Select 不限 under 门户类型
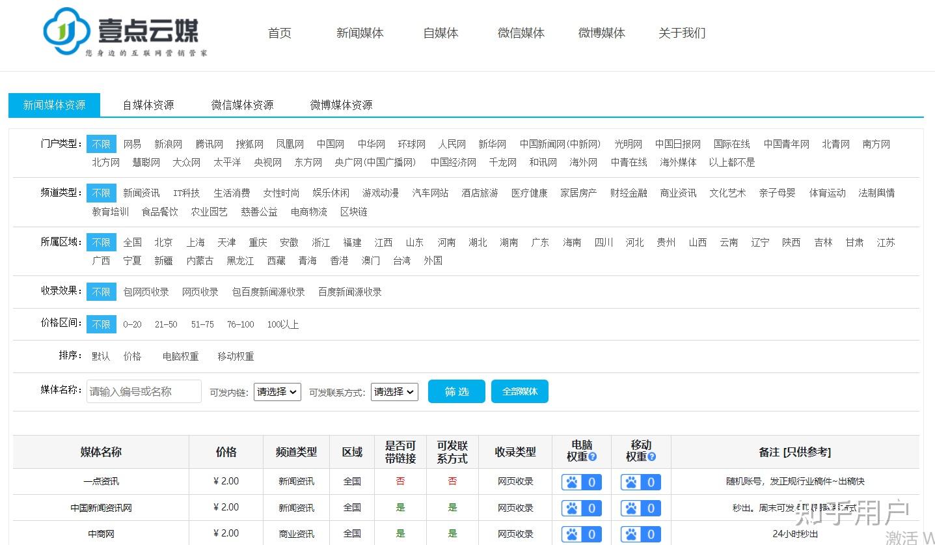 coord(102,144)
